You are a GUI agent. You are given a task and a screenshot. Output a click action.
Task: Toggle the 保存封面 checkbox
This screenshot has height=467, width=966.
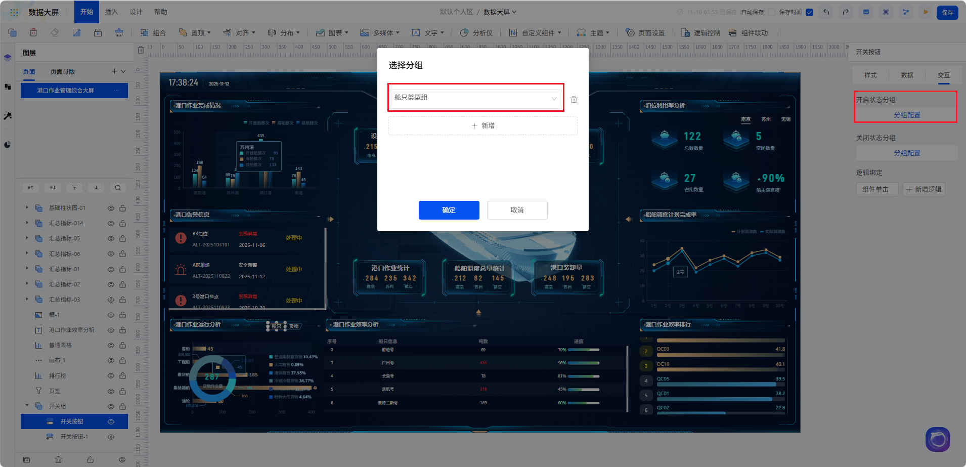[x=810, y=12]
